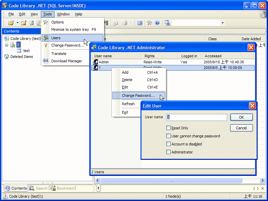The height and width of the screenshot is (201, 268).
Task: Choose Translate from the Tools menu
Action: [x=59, y=54]
